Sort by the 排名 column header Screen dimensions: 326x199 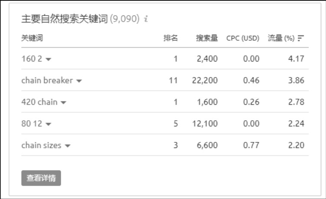click(x=170, y=38)
